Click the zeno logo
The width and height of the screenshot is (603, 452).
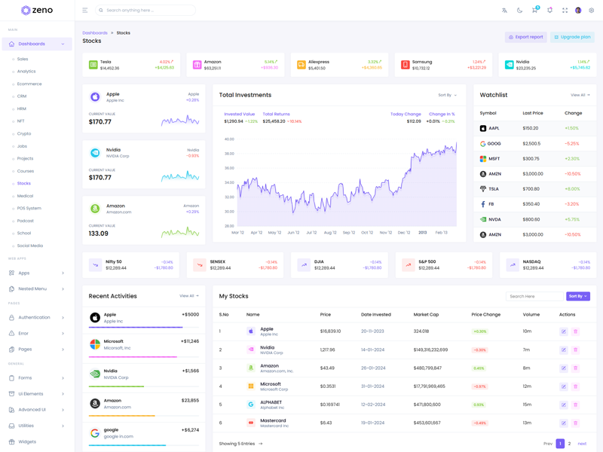point(37,11)
